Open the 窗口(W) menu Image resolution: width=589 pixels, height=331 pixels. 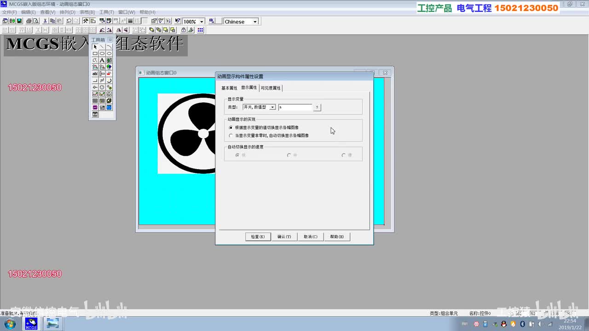point(127,12)
